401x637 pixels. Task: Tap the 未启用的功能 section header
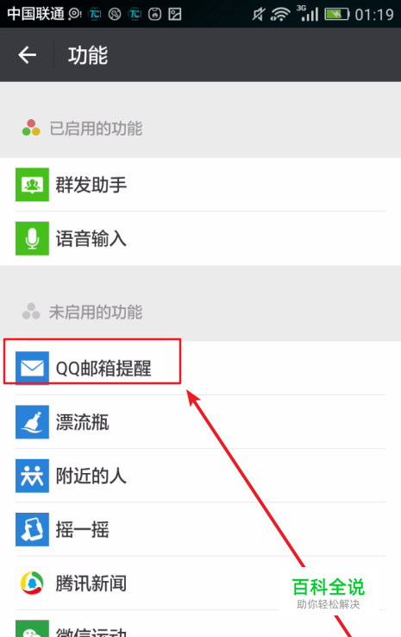[x=96, y=312]
